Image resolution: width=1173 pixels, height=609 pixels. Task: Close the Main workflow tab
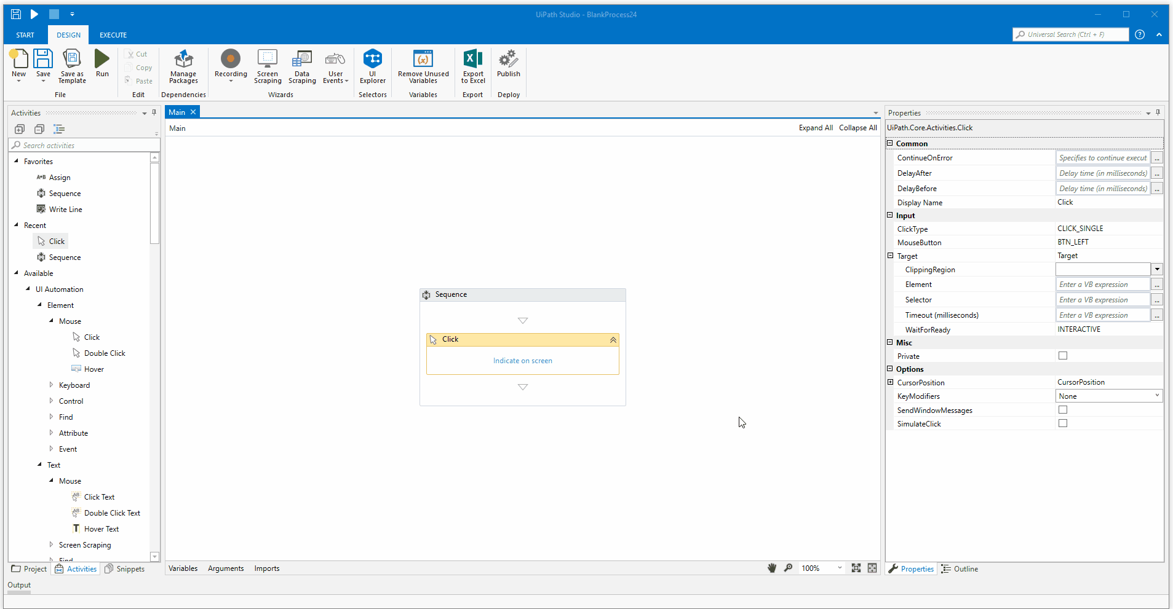tap(193, 112)
